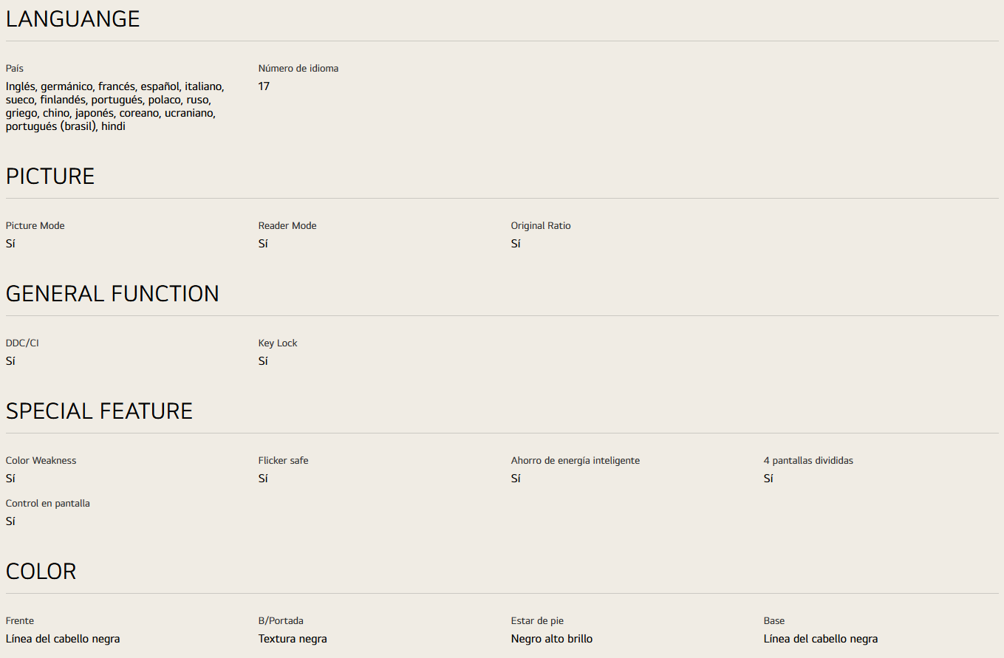Click the DDC/CI label
Viewport: 1004px width, 658px height.
point(22,343)
